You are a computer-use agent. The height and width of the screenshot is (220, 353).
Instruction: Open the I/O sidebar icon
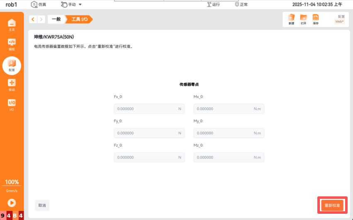pyautogui.click(x=12, y=104)
